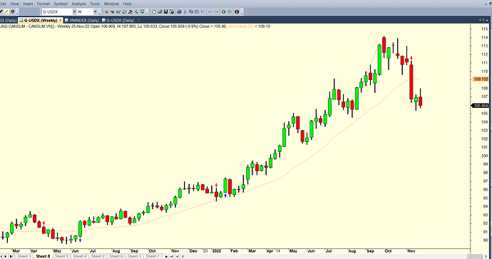
Task: Click the tab scroll arrows at top right
Action: [481, 20]
